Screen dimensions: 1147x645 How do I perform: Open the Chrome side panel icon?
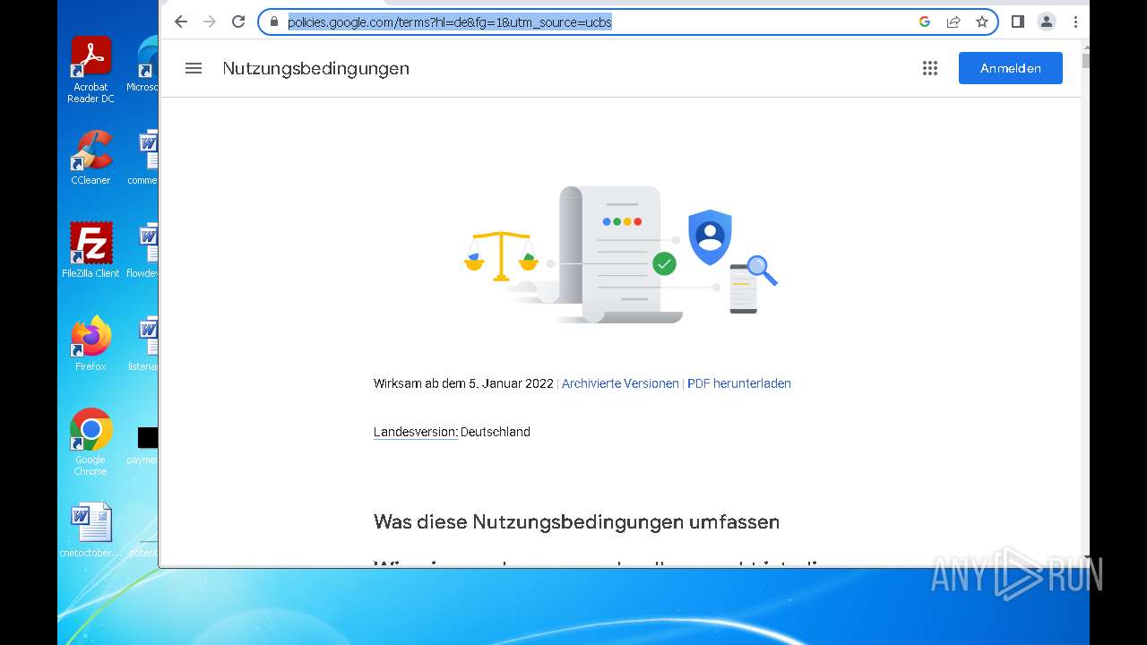click(x=1018, y=21)
